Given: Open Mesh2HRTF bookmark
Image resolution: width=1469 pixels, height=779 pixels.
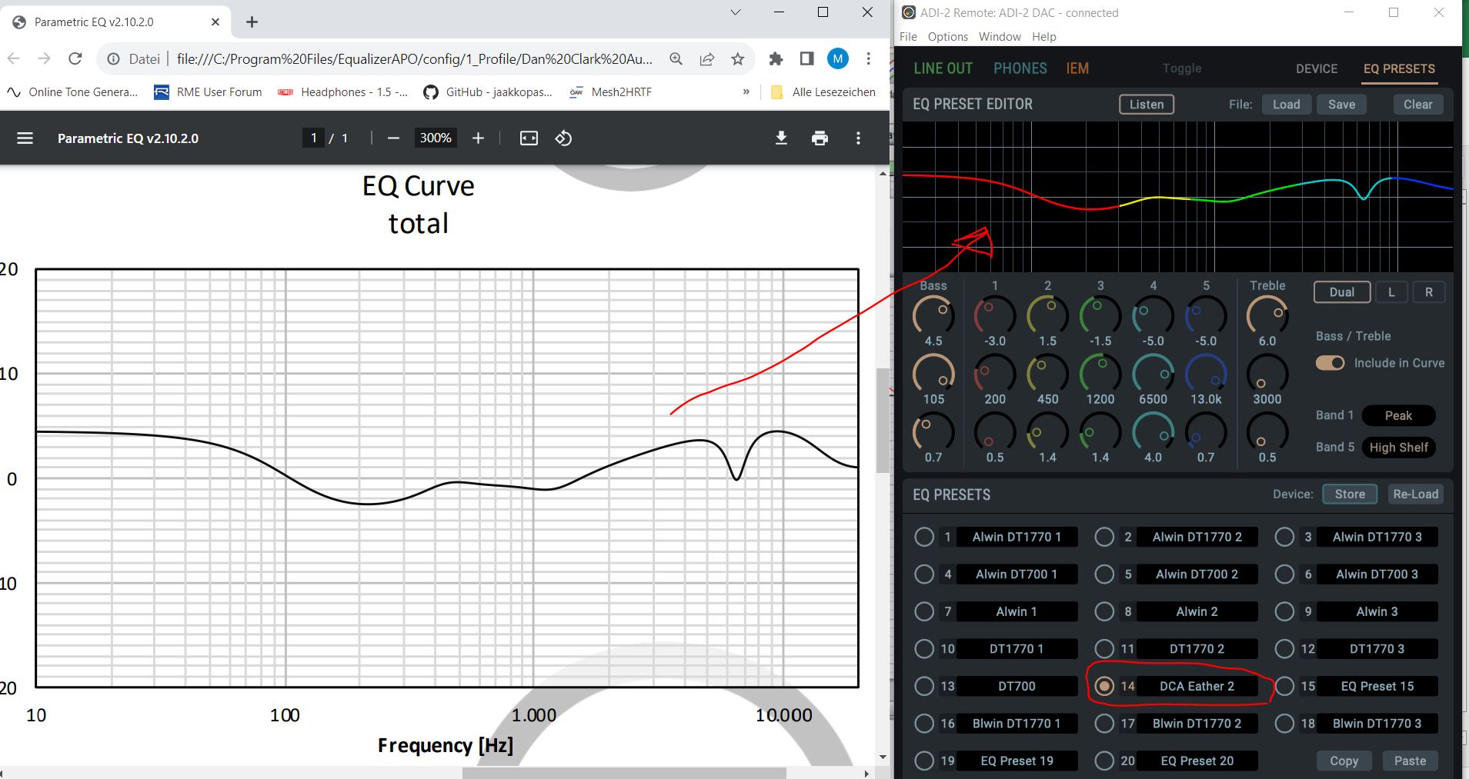Looking at the screenshot, I should point(610,92).
